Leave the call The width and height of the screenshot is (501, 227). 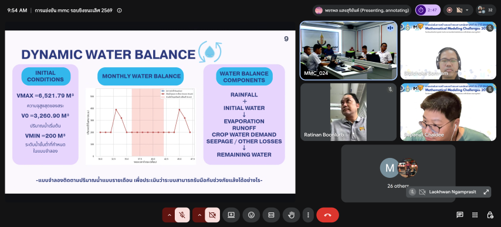(327, 215)
